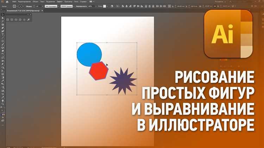
Task: Click the red hexagon on the artboard
Action: 99,71
